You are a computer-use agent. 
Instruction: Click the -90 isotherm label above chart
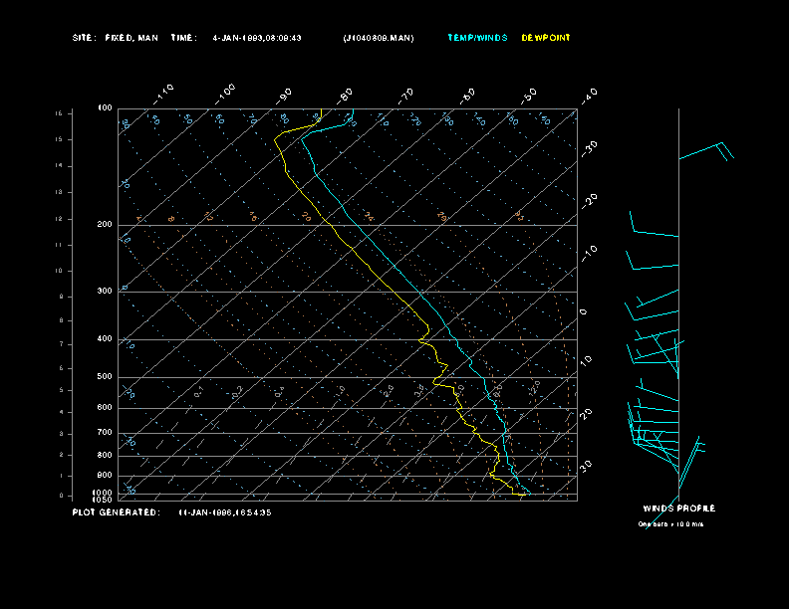pyautogui.click(x=284, y=96)
